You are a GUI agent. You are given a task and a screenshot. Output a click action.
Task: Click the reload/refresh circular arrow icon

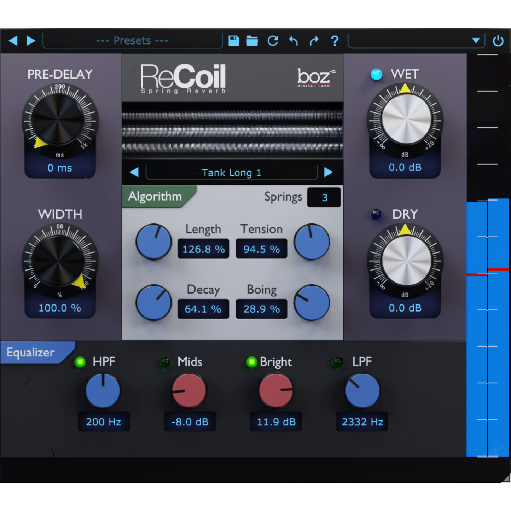273,41
